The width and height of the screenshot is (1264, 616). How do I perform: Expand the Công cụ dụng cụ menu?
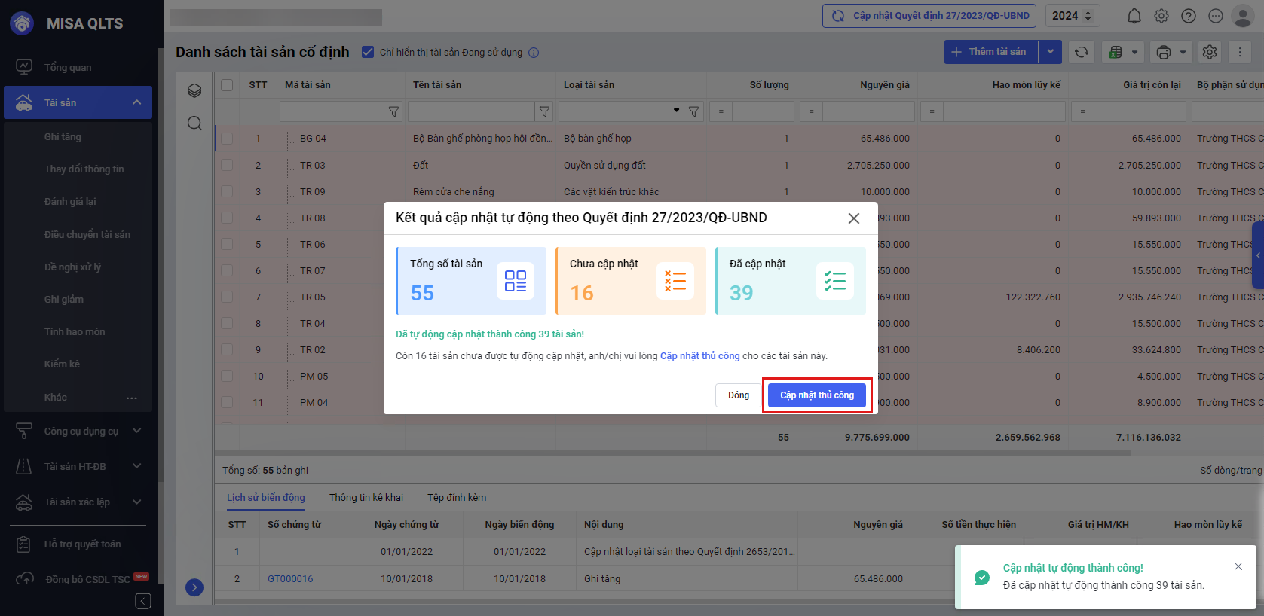pyautogui.click(x=136, y=431)
